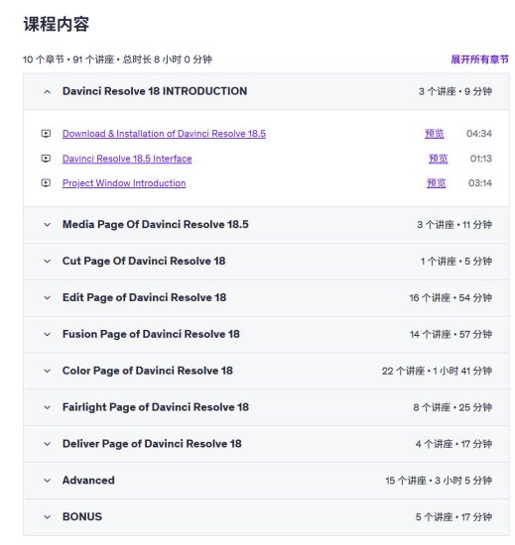Expand Color Page of Davinci Resolve 18

pyautogui.click(x=266, y=371)
